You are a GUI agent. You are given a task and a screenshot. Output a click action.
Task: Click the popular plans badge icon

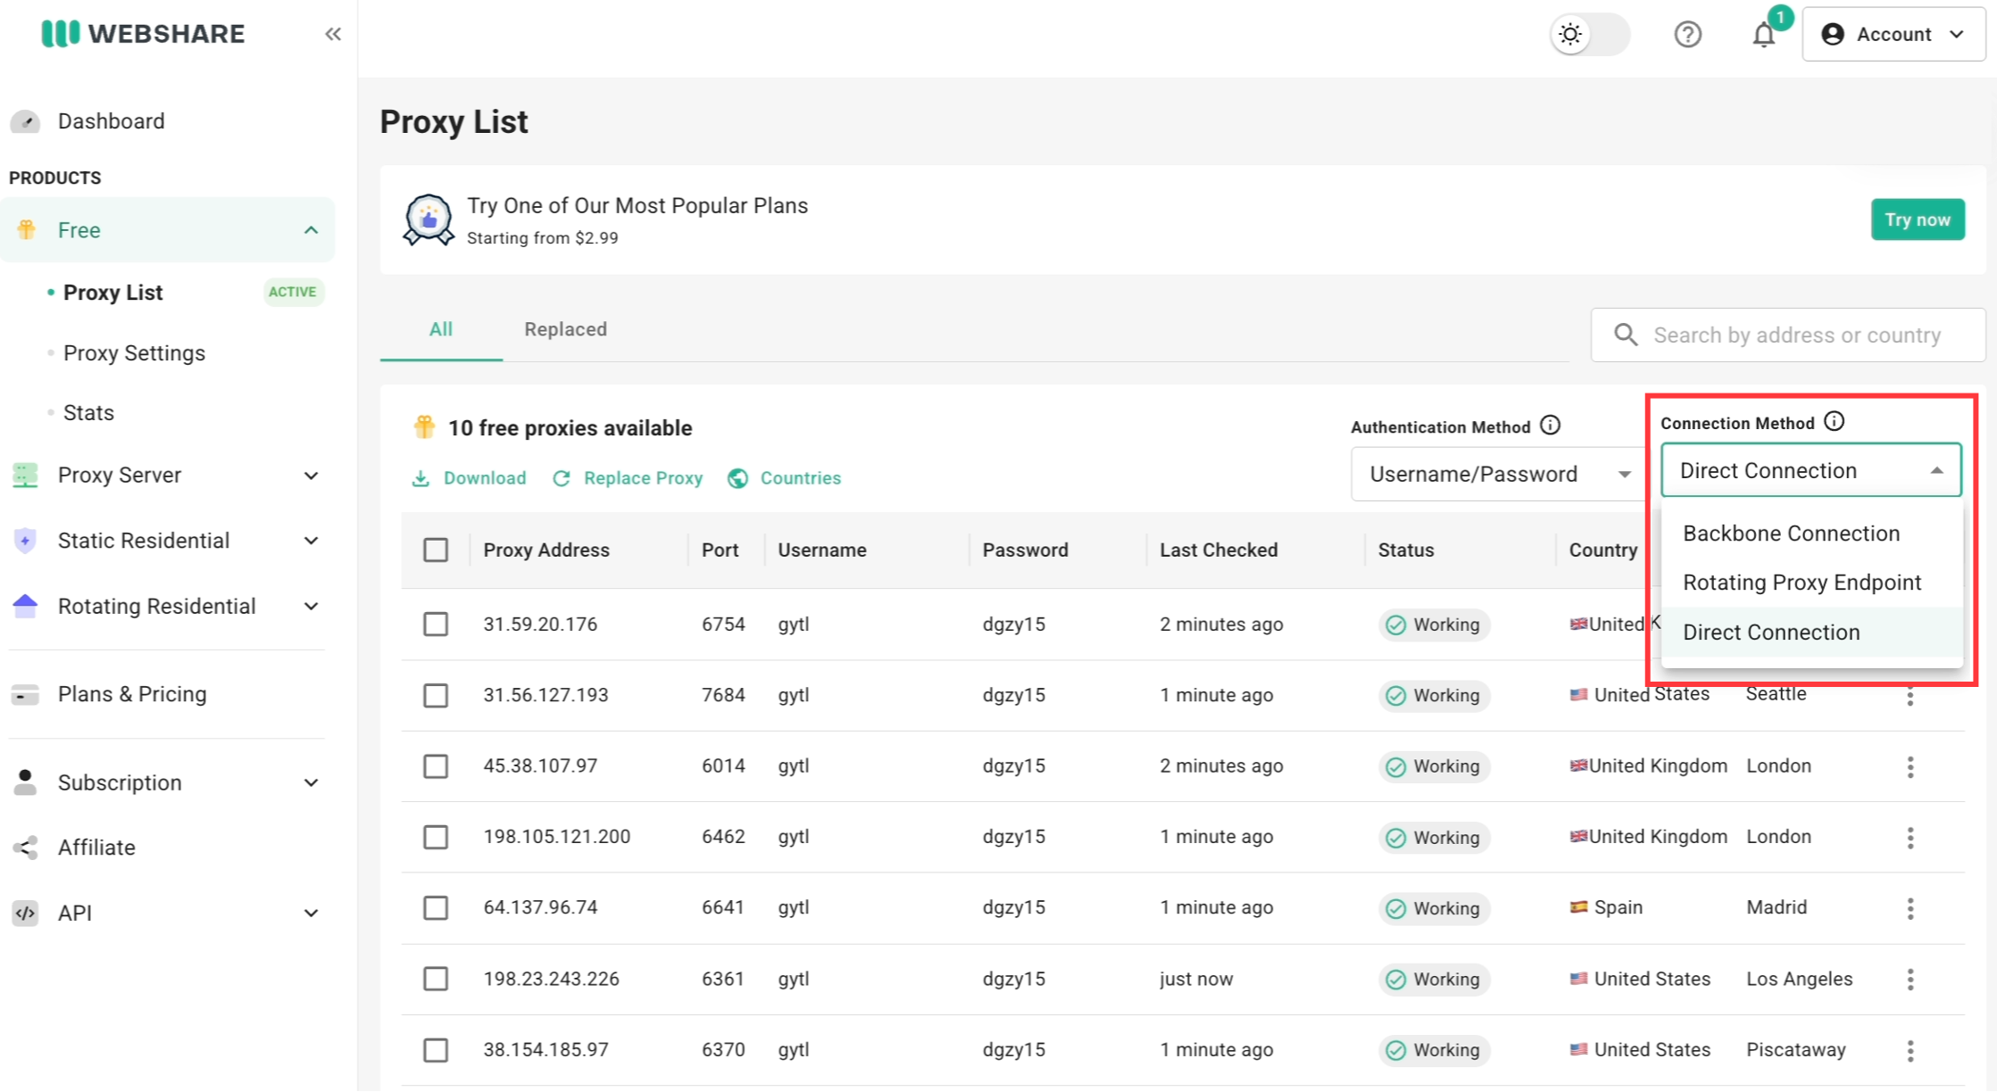pos(429,219)
